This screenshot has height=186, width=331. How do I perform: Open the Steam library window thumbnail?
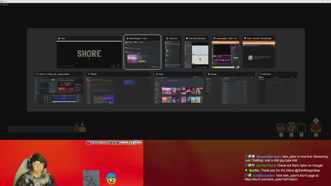pos(179,88)
